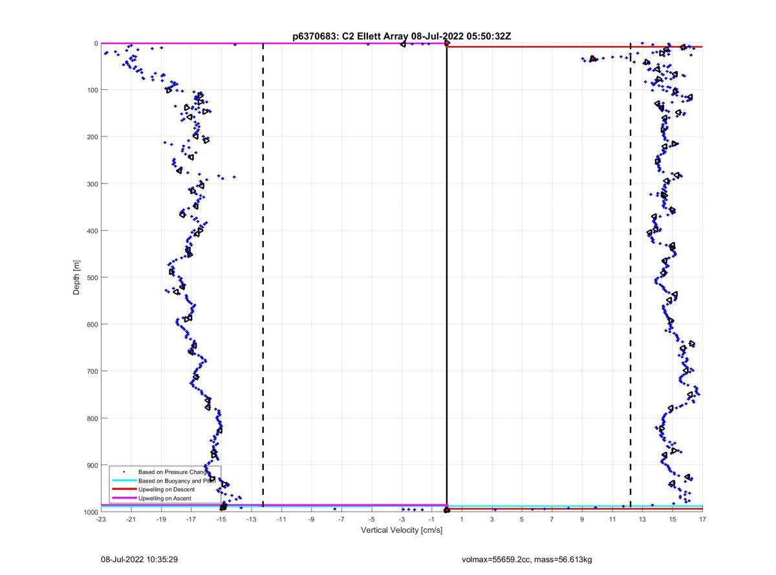This screenshot has height=575, width=776.
Task: Click the depth tick label 700
Action: pyautogui.click(x=92, y=371)
